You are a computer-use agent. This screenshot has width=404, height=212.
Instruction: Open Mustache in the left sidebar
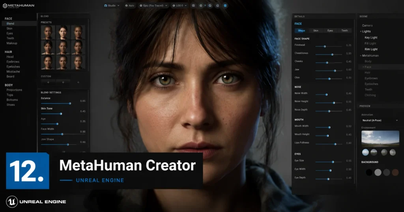pos(13,72)
